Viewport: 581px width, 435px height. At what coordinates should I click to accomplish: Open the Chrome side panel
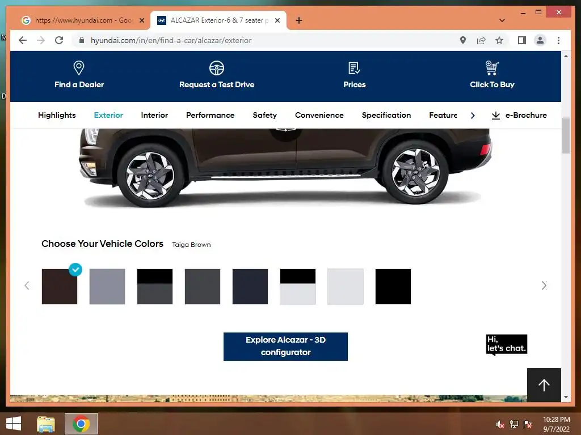click(x=522, y=40)
